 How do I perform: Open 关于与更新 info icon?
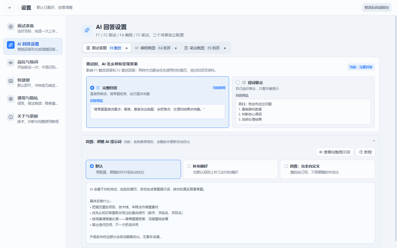(x=11, y=117)
